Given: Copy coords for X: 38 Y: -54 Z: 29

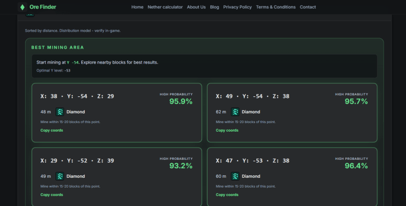Looking at the screenshot, I should [x=52, y=131].
